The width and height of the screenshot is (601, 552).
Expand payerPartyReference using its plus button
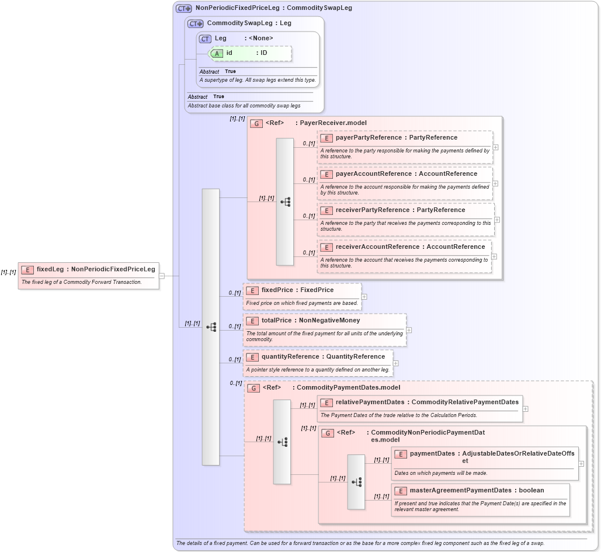click(495, 148)
